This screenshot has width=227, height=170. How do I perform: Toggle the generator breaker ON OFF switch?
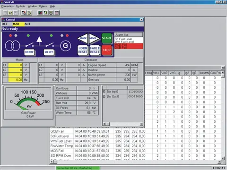click(49, 52)
